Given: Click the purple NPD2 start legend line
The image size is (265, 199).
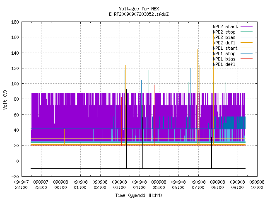Looking at the screenshot, I should click(x=247, y=27).
